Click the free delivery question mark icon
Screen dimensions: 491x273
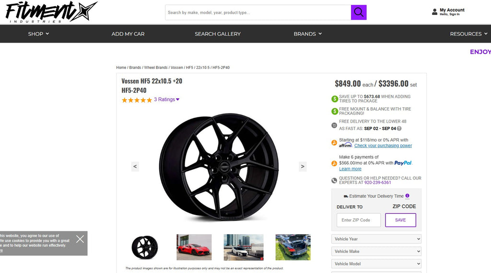tap(399, 128)
